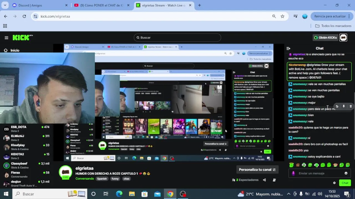Screen dimensions: 355x199
Task: Open the ESB_DOTA channel in the sidebar
Action: [26, 129]
